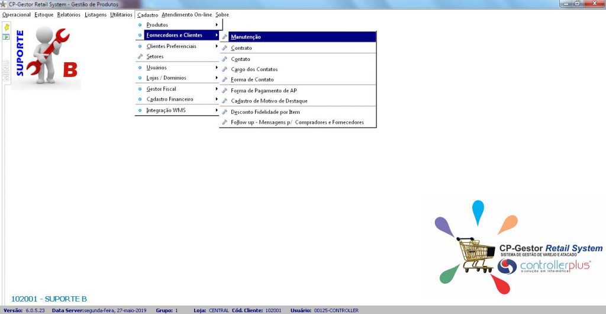The image size is (606, 314).
Task: Open the Operacional menu
Action: [x=16, y=15]
